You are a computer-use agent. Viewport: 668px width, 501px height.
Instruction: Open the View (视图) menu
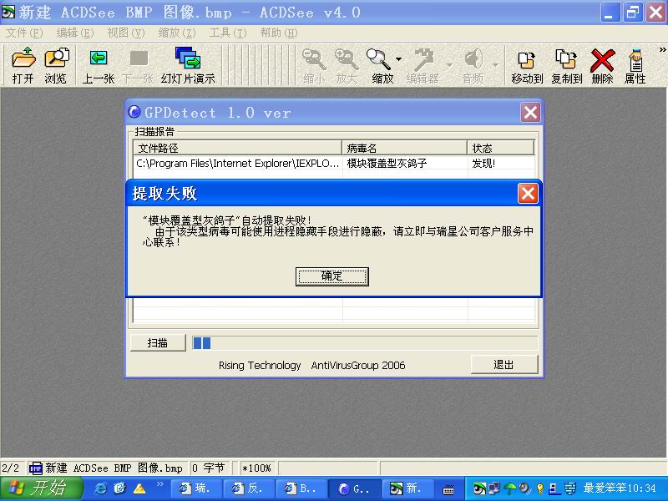(126, 33)
